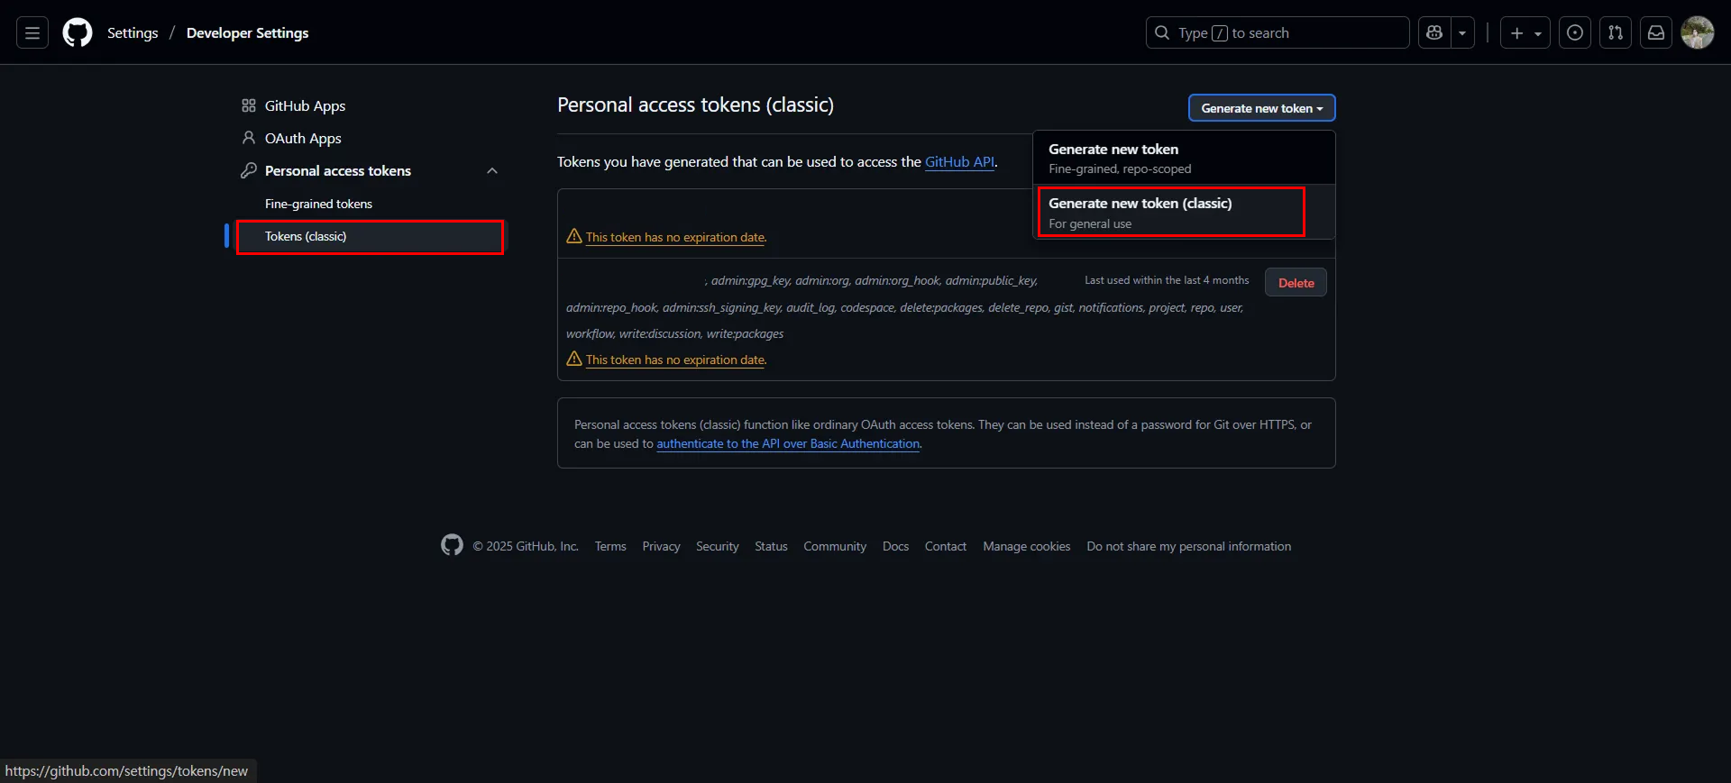
Task: Open Copilot chat icon in header
Action: pos(1434,33)
